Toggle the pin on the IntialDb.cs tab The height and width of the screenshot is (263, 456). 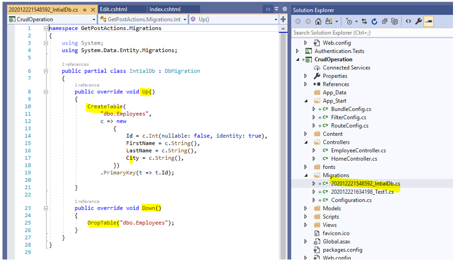point(85,10)
